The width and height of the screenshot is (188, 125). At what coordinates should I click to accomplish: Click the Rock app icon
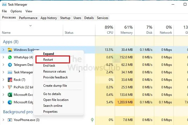click(10, 80)
